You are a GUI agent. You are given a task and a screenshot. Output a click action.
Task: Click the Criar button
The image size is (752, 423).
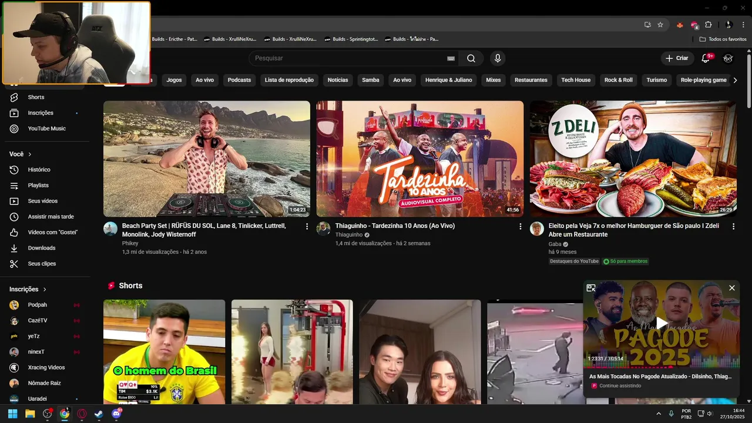tap(677, 58)
